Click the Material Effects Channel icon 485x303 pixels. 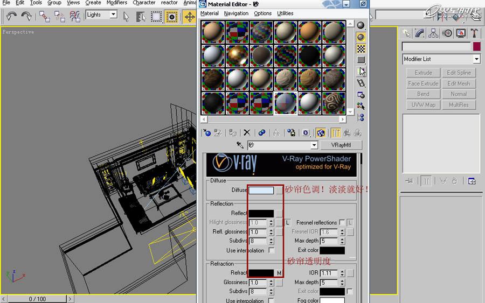tap(306, 133)
